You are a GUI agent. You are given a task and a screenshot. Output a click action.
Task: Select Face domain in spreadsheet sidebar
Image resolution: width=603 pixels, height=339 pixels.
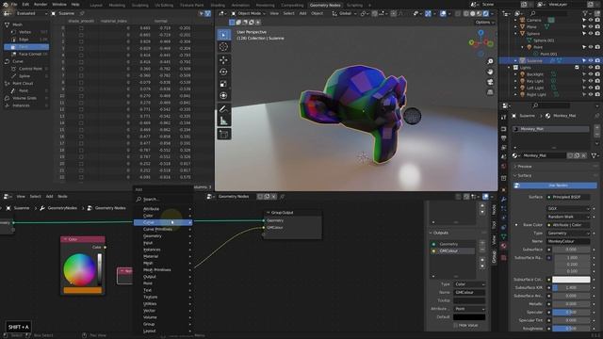(x=26, y=47)
